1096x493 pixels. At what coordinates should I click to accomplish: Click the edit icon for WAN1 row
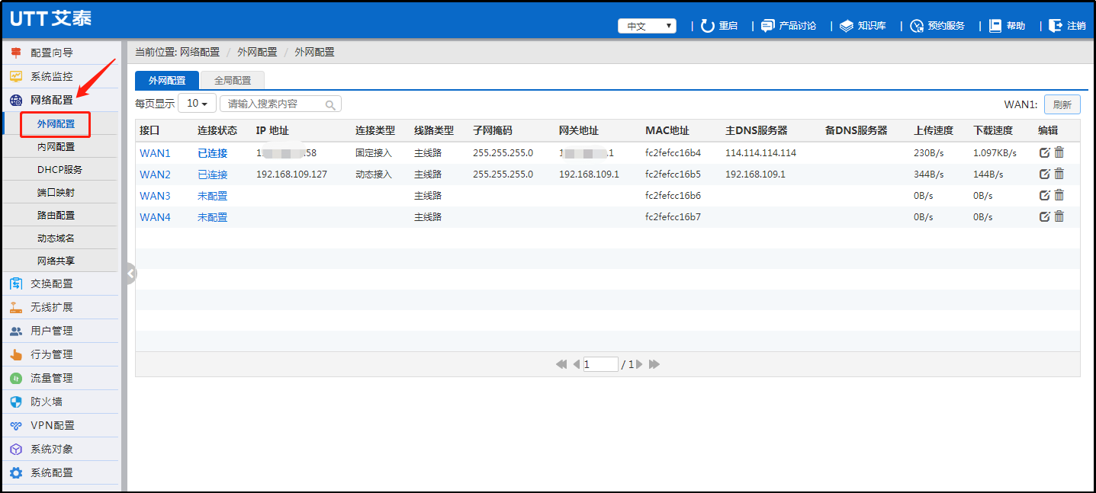[x=1045, y=152]
